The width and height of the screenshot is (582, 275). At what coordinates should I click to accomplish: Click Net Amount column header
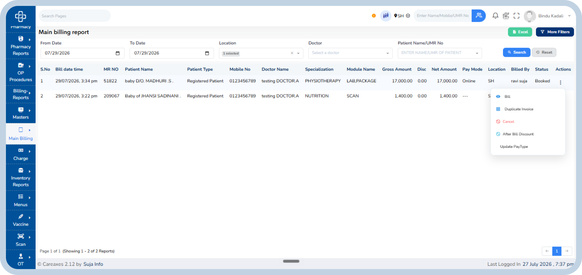[444, 69]
